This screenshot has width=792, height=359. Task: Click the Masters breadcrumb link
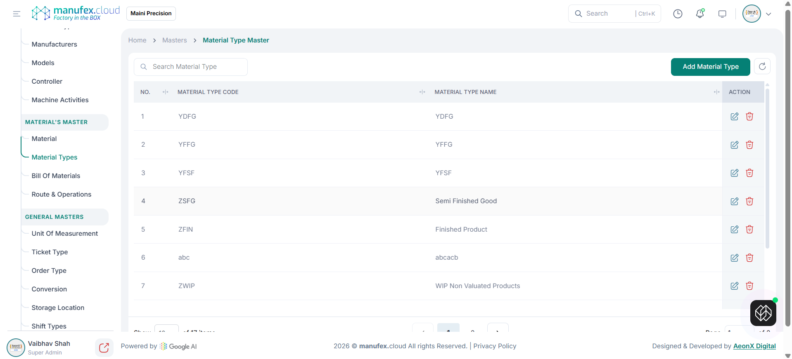174,40
